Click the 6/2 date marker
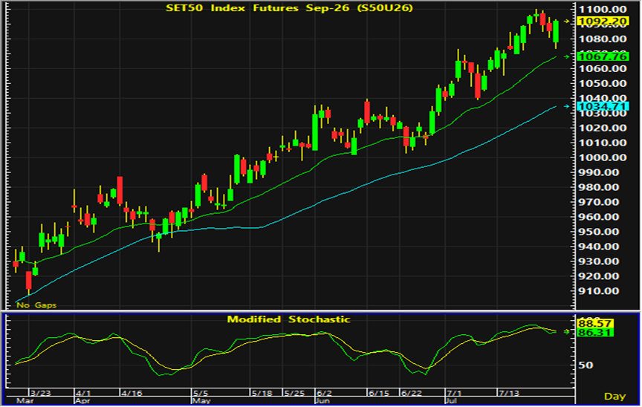The image size is (642, 407). (x=324, y=393)
